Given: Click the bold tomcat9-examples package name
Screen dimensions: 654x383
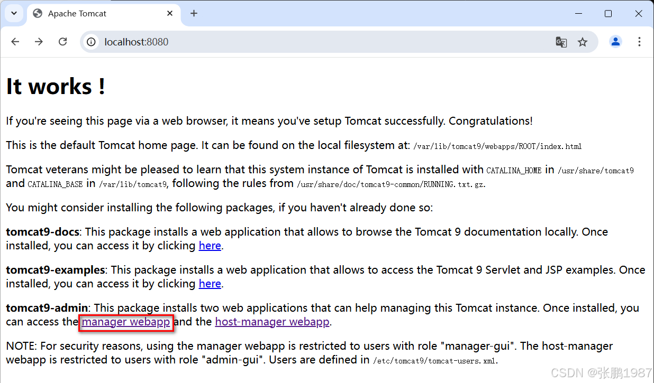Looking at the screenshot, I should 55,270.
